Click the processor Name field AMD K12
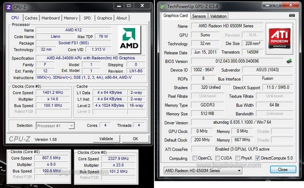The width and height of the screenshot is (304, 188). (73, 30)
